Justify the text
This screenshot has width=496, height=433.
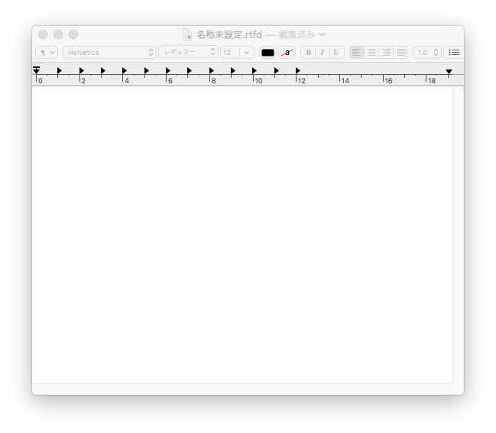coord(400,53)
